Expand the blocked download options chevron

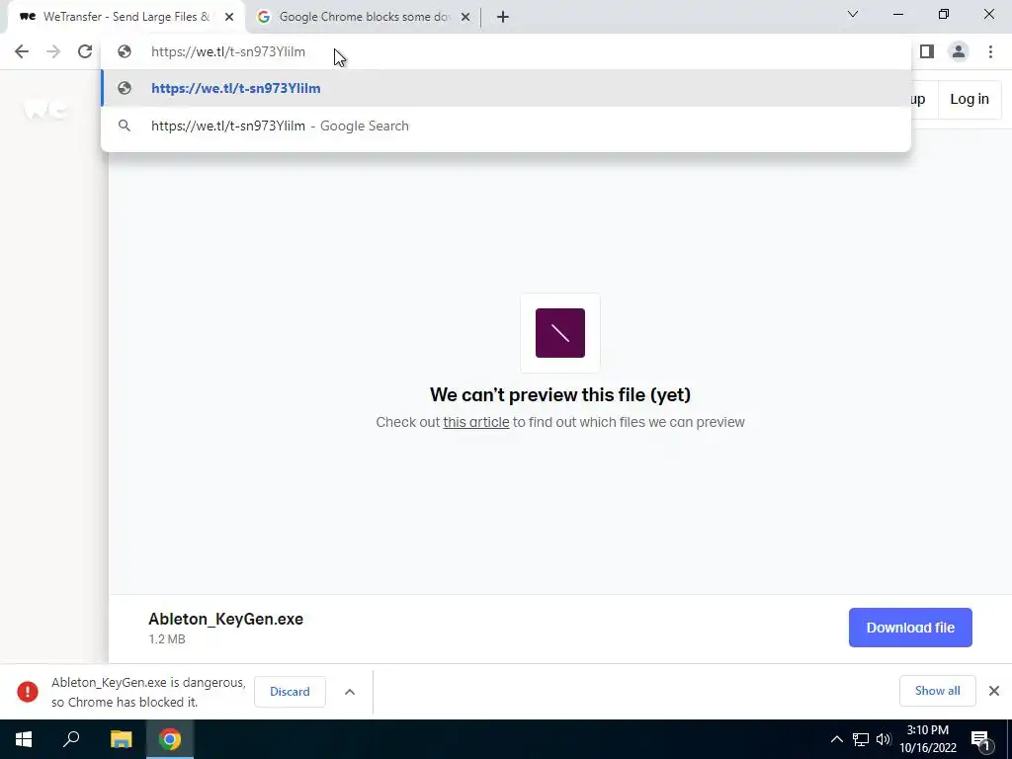[350, 692]
